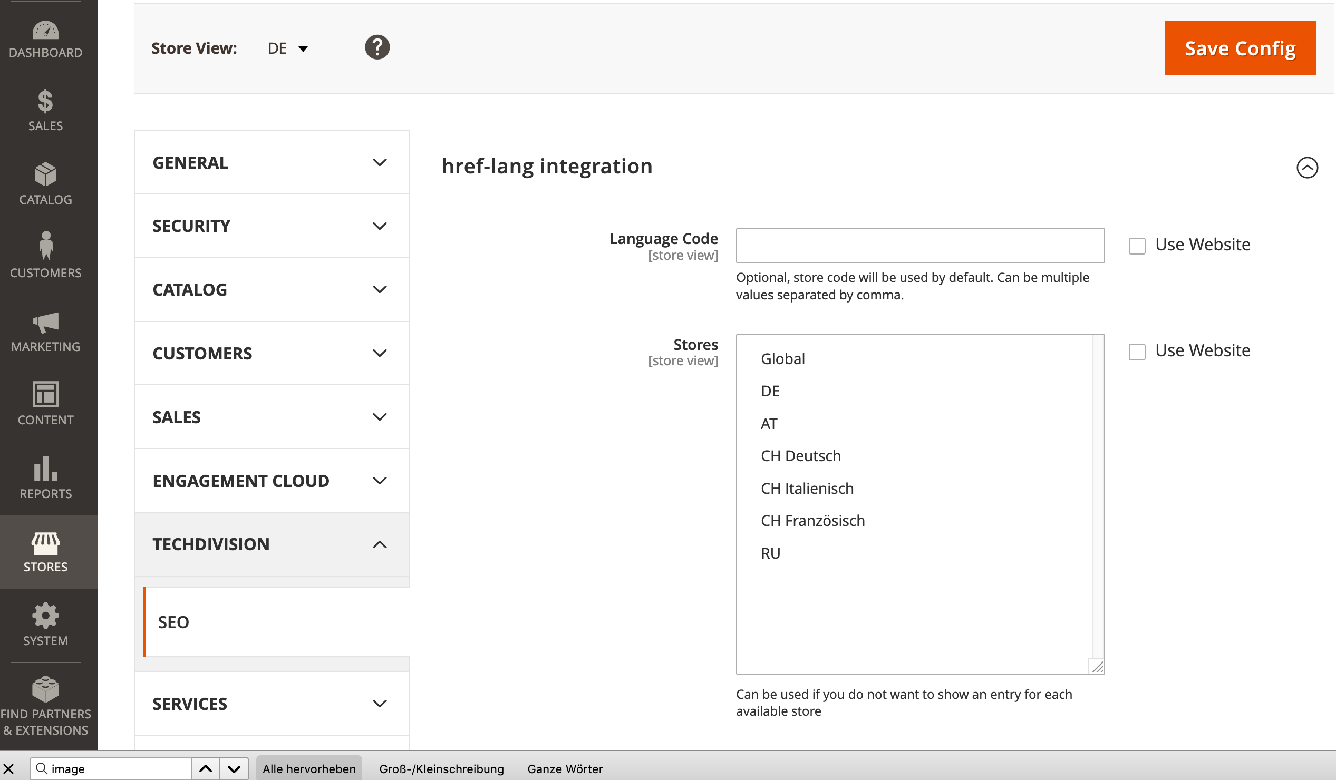Open the System gear icon menu

(x=45, y=616)
